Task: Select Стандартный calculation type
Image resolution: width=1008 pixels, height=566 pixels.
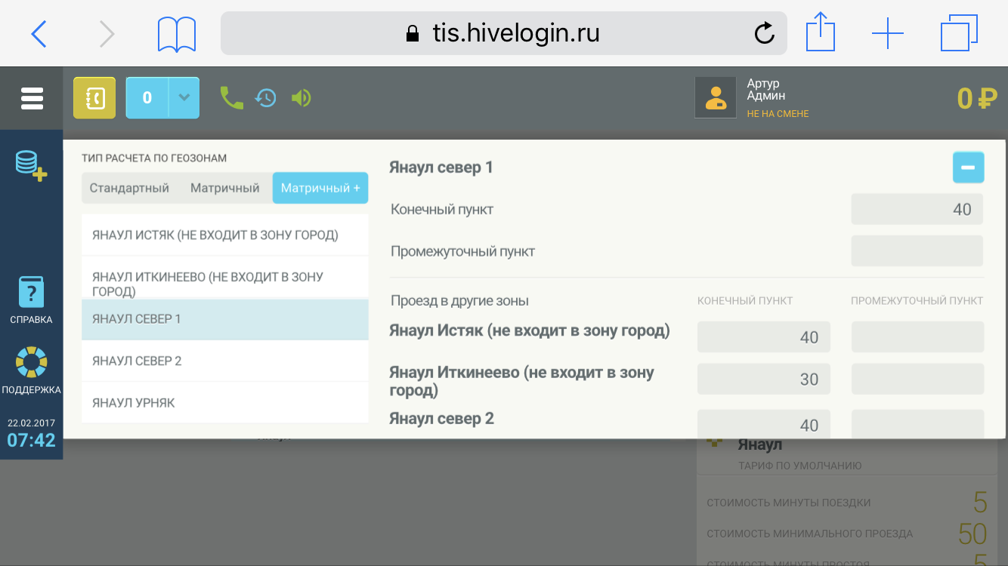Action: [129, 188]
